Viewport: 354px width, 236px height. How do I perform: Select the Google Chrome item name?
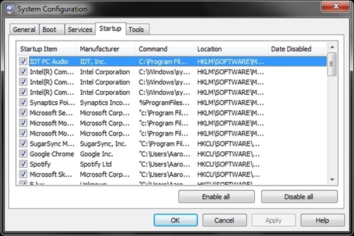point(52,154)
